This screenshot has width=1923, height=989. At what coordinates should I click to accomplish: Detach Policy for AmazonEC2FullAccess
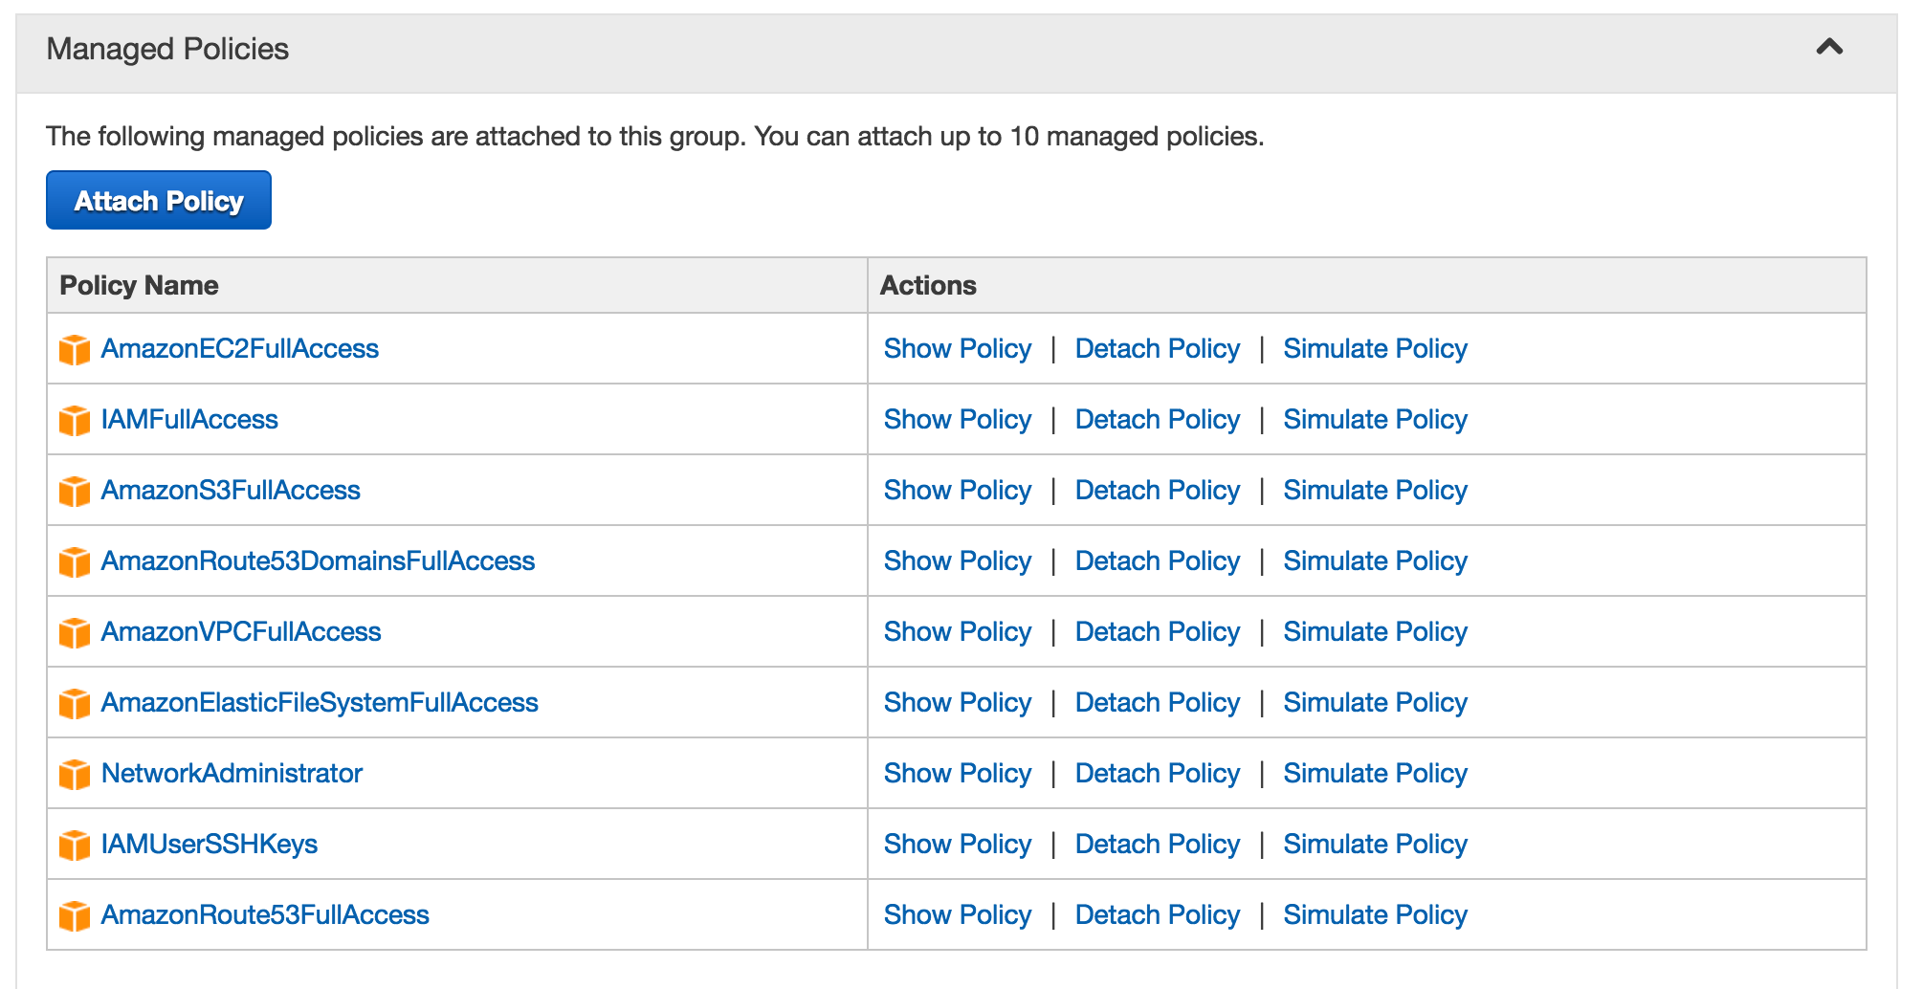pos(1158,348)
